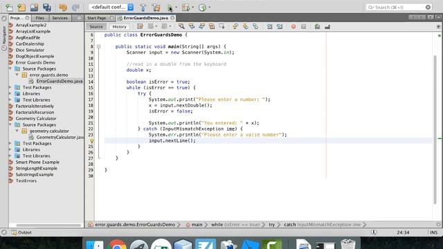443x249 pixels.
Task: Open the Profile Project dropdown arrow
Action: [209, 8]
